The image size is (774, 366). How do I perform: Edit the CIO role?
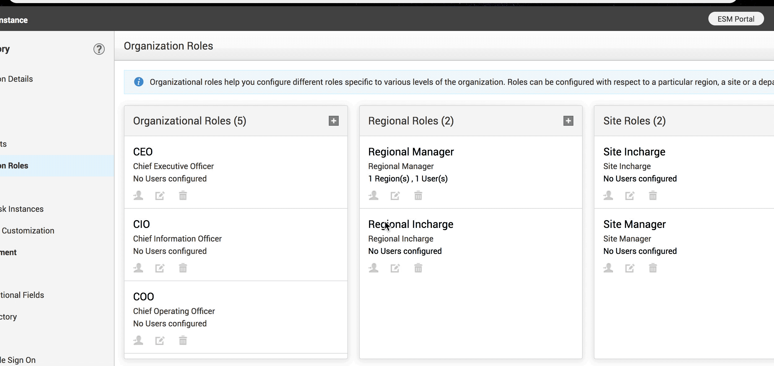coord(160,268)
